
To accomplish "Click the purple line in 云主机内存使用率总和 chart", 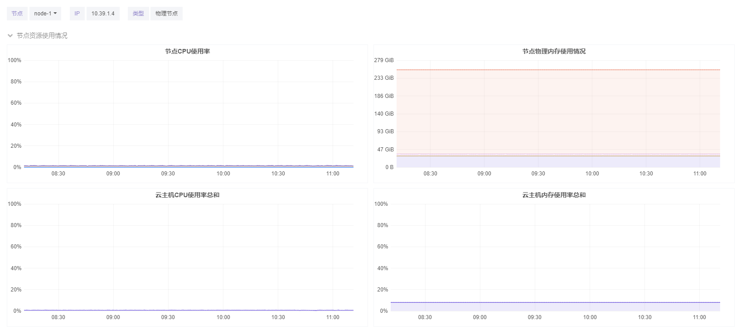I will [x=555, y=302].
